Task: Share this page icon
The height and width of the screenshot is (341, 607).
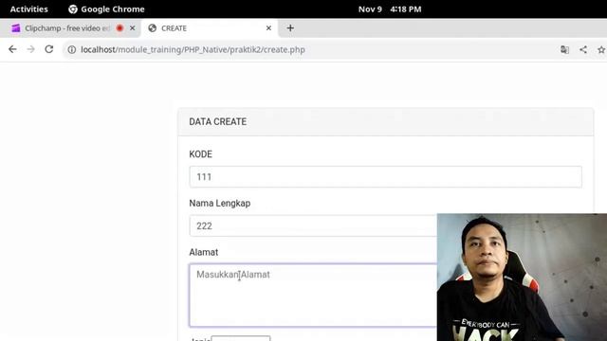Action: coord(583,49)
